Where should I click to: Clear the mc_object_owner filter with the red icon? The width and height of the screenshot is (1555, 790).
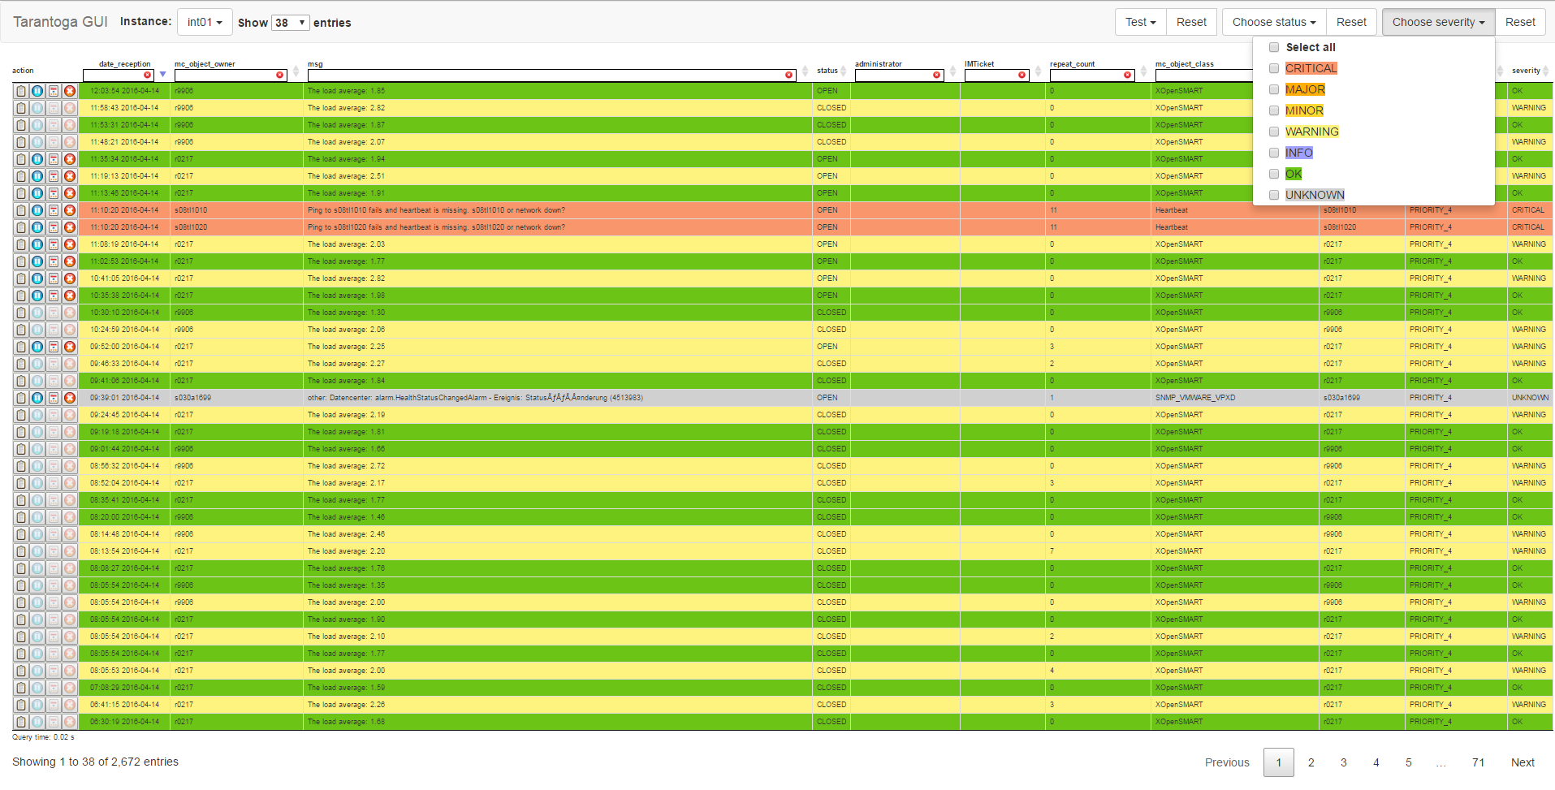pos(280,74)
